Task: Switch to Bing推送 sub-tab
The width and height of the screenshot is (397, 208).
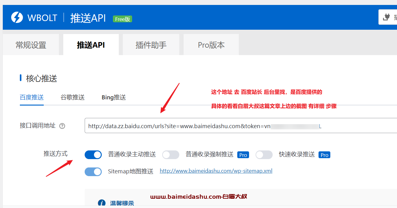Action: point(114,97)
